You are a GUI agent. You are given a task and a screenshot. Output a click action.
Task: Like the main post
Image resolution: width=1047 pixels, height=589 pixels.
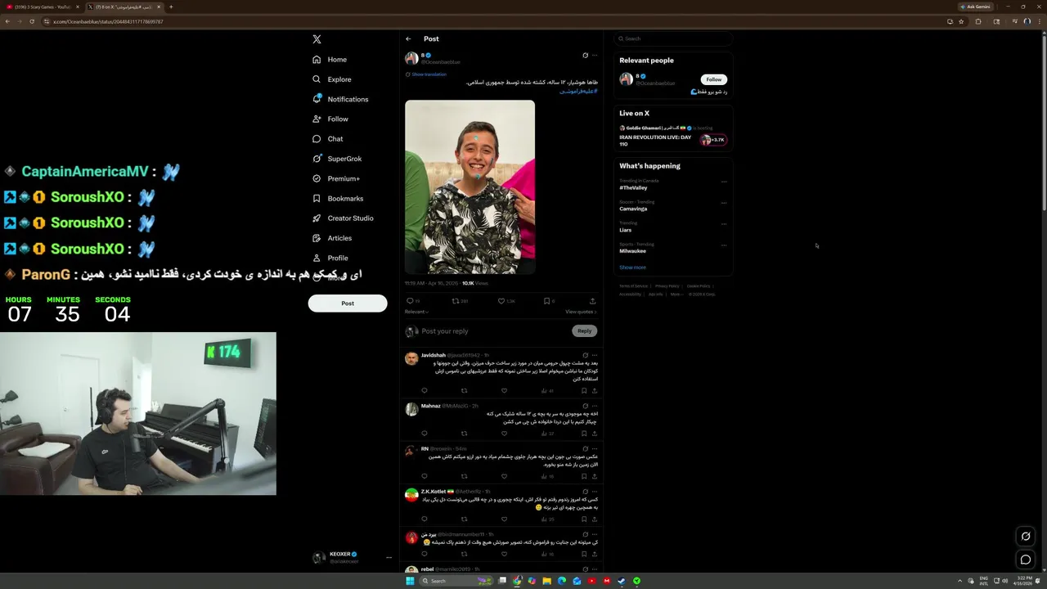tap(501, 301)
